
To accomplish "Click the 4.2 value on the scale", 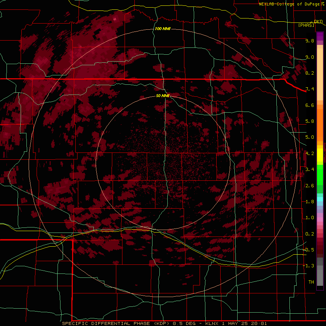I will (310, 154).
